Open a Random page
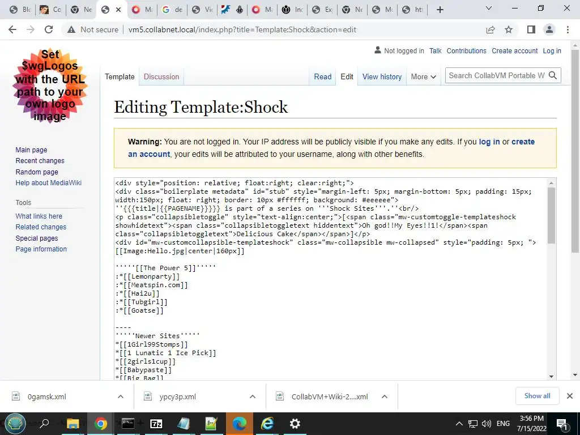Viewport: 580px width, 435px height. (x=37, y=172)
